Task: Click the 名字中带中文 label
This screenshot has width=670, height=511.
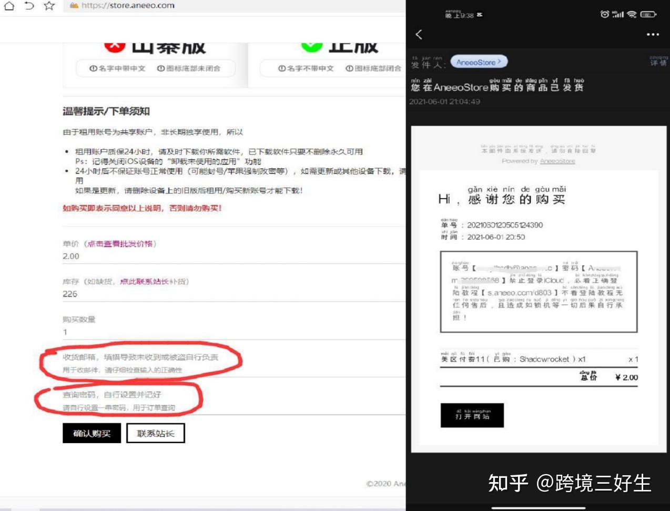Action: 117,68
